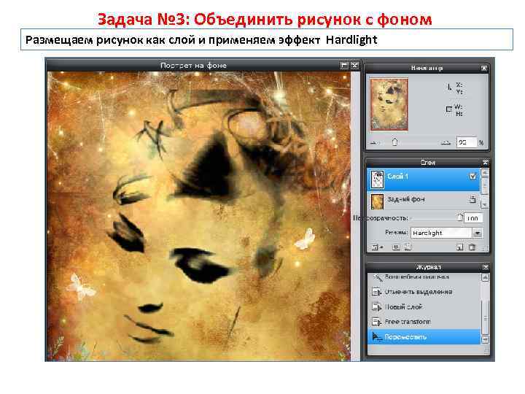The width and height of the screenshot is (525, 394).
Task: Click the add layer mask icon
Action: click(x=396, y=247)
